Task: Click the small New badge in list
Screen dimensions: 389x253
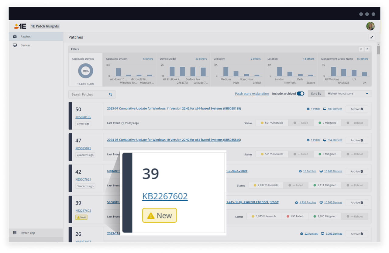Action: click(81, 217)
